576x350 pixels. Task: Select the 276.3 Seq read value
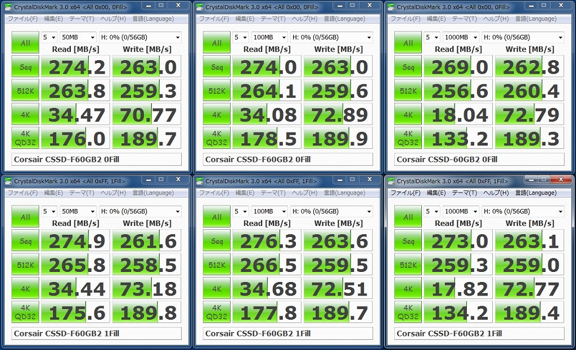[x=267, y=240]
